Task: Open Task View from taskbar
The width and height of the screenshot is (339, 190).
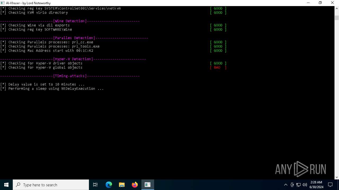Action: click(95, 185)
